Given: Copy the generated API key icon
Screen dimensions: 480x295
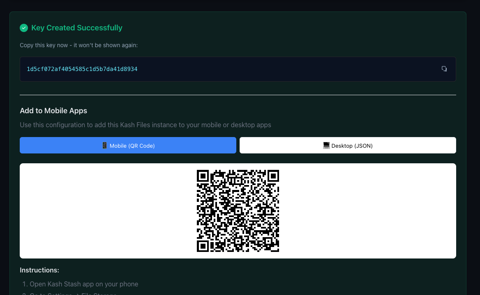Looking at the screenshot, I should [x=444, y=69].
